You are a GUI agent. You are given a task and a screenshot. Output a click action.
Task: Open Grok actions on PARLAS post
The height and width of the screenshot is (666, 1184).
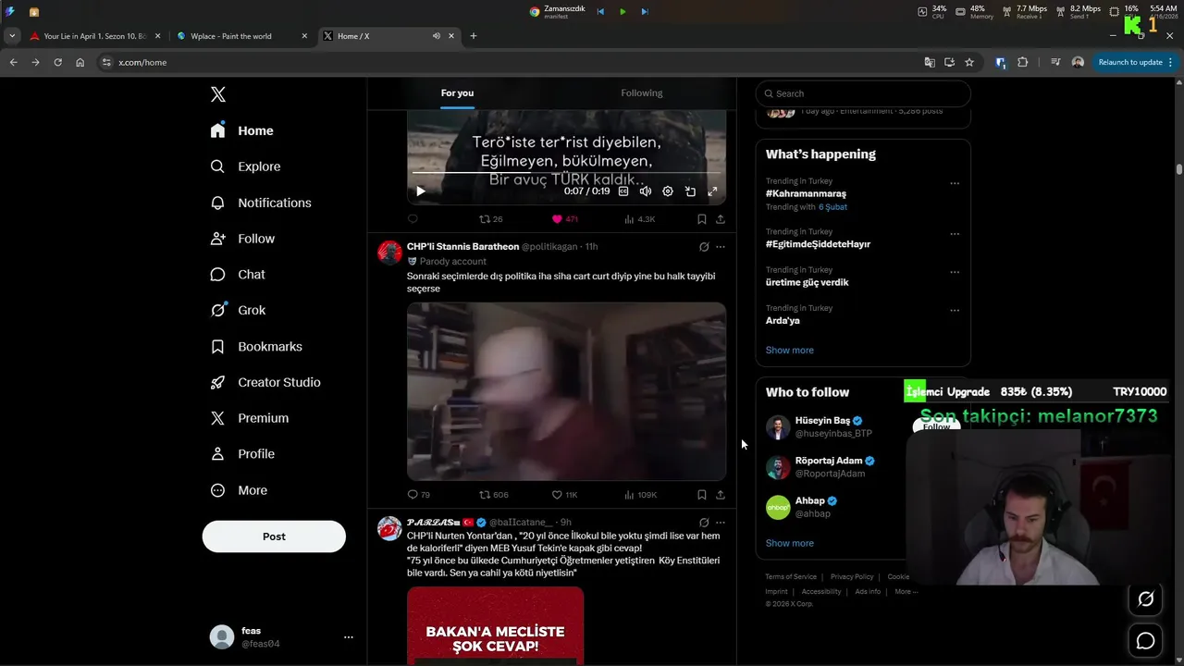[x=704, y=523]
